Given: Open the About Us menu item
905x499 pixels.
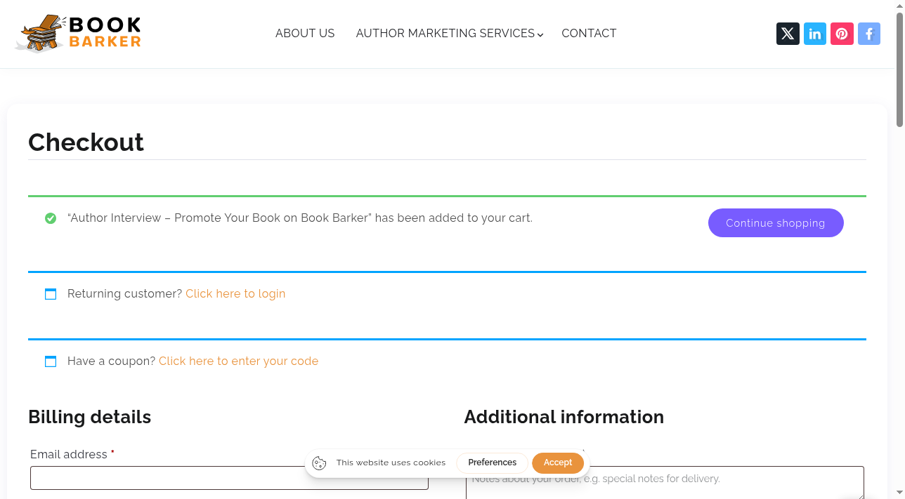Looking at the screenshot, I should click(x=305, y=33).
